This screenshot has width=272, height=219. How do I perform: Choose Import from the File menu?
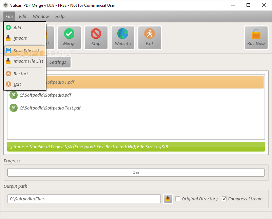point(25,38)
